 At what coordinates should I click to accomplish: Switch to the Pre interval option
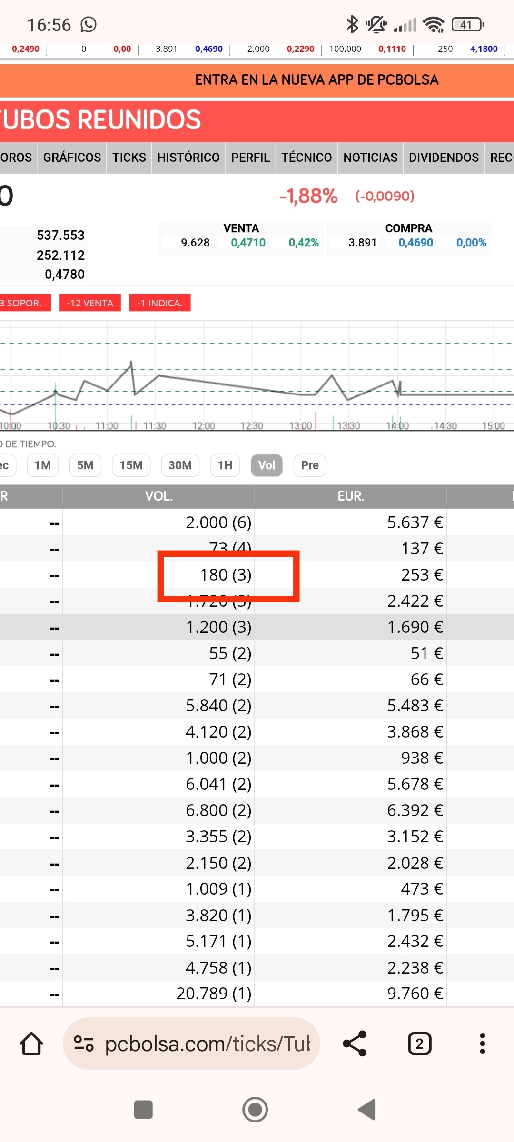coord(310,465)
